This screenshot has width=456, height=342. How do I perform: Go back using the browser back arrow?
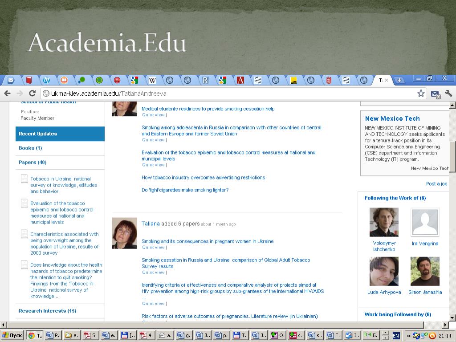[7, 94]
